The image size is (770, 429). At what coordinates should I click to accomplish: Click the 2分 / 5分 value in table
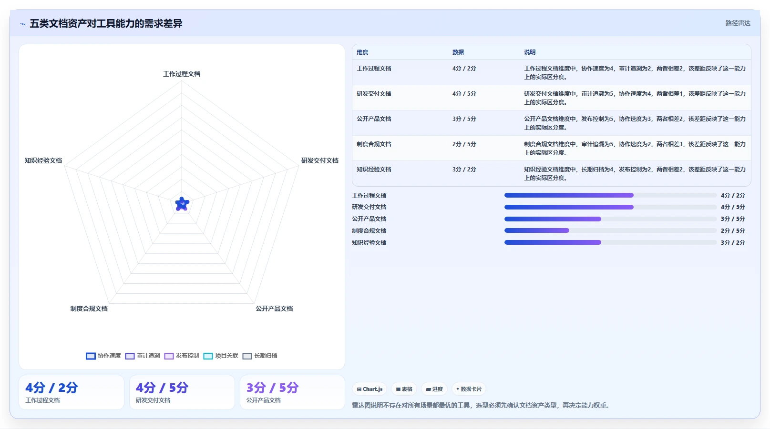tap(464, 144)
